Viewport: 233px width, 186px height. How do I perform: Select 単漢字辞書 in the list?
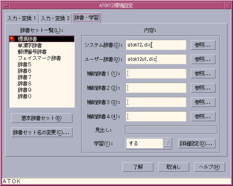pyautogui.click(x=42, y=45)
